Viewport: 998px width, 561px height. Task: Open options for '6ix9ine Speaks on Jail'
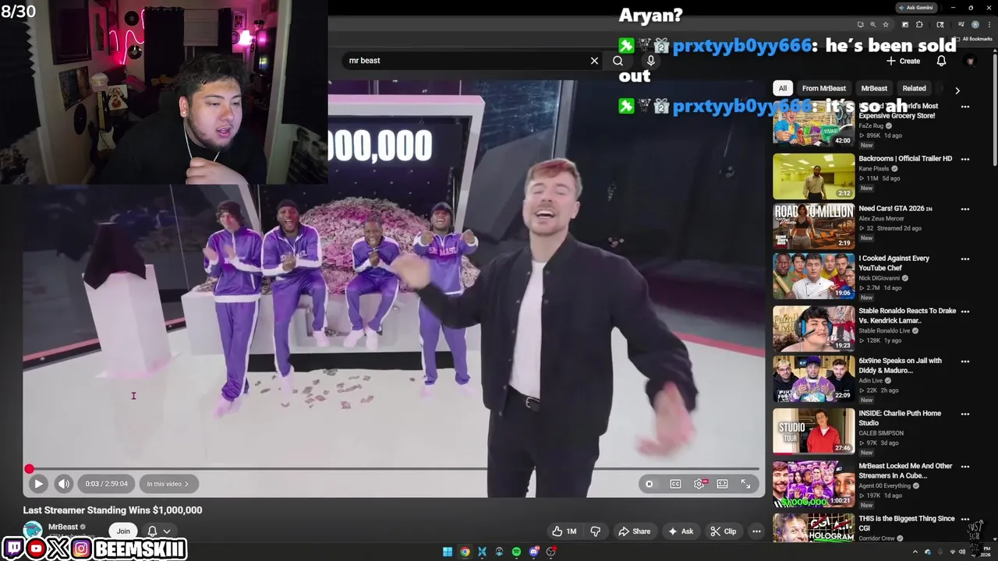[x=965, y=362]
